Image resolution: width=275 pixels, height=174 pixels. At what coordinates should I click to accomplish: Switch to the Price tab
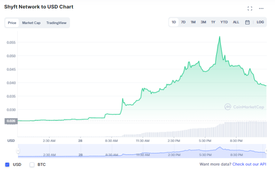(x=12, y=23)
